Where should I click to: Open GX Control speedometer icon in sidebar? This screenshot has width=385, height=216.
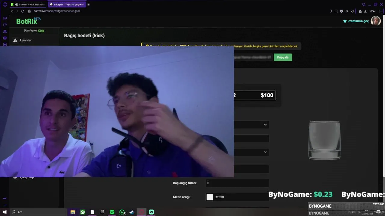click(5, 25)
